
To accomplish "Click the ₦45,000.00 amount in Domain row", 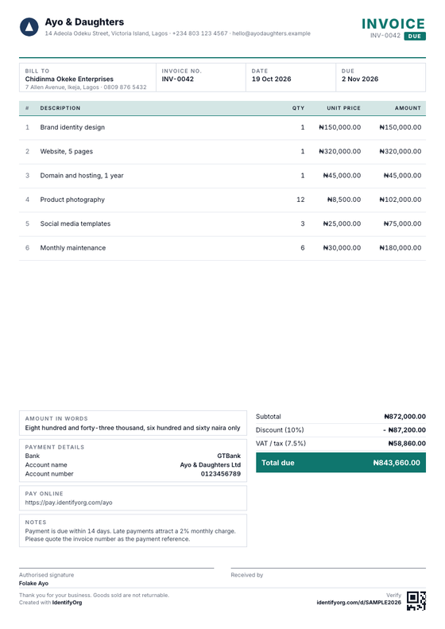I will (403, 175).
